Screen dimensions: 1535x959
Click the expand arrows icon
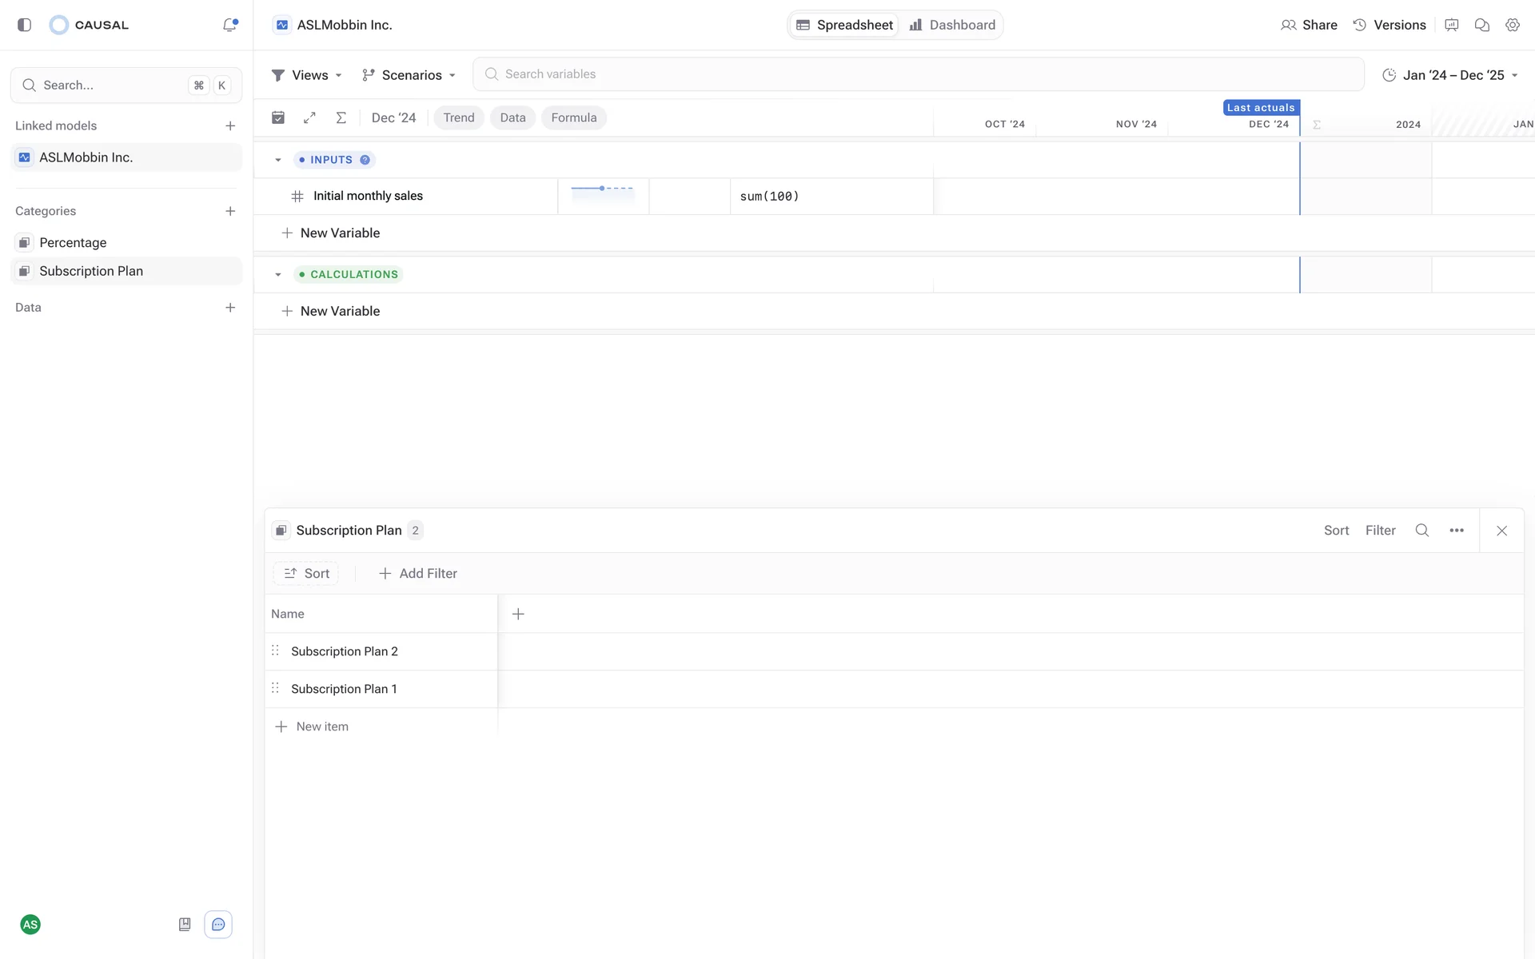point(309,117)
